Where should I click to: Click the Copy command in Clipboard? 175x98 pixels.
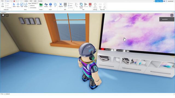pyautogui.click(x=7, y=4)
